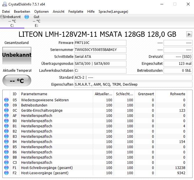Click the Schlecht... column header
194x180 pixels.
(x=124, y=94)
